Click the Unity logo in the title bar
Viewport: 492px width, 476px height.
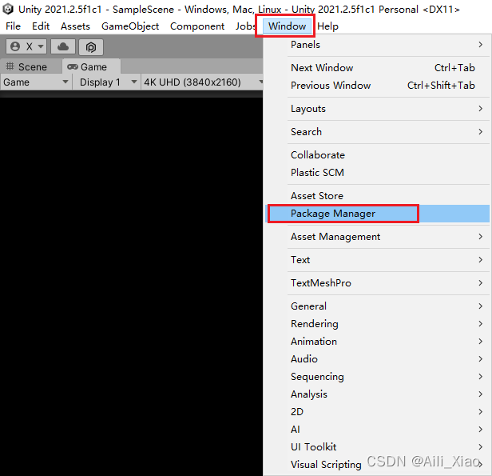7,9
